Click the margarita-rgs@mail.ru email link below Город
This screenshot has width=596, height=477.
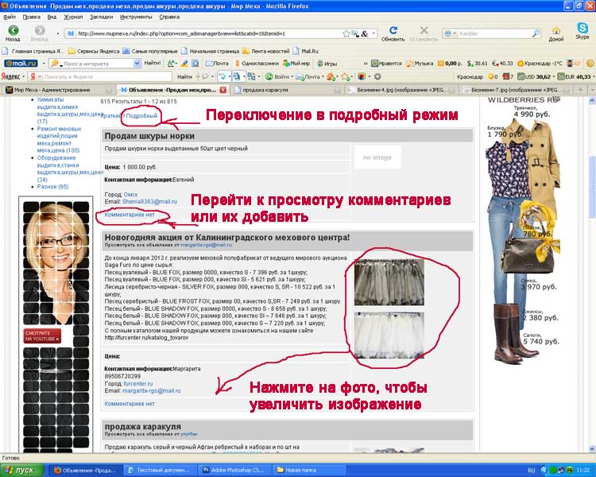pos(151,390)
